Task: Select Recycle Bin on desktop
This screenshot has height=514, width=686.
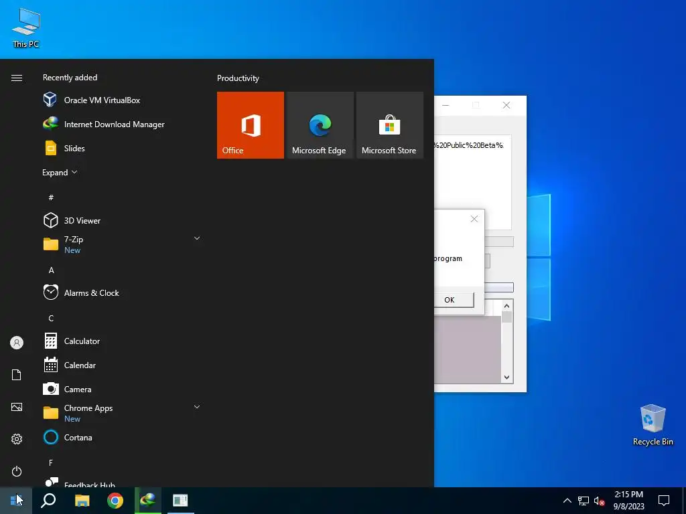Action: [x=653, y=425]
